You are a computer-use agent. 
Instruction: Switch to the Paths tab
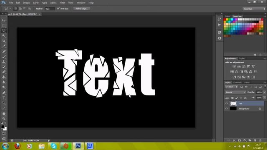click(x=247, y=82)
